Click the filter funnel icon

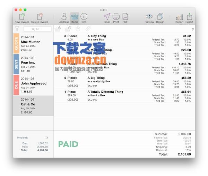tap(17, 29)
